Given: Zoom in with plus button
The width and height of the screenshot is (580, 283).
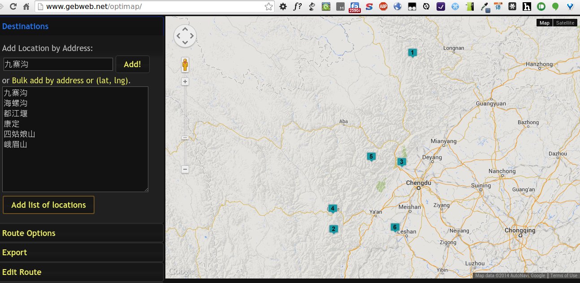Looking at the screenshot, I should [x=185, y=81].
